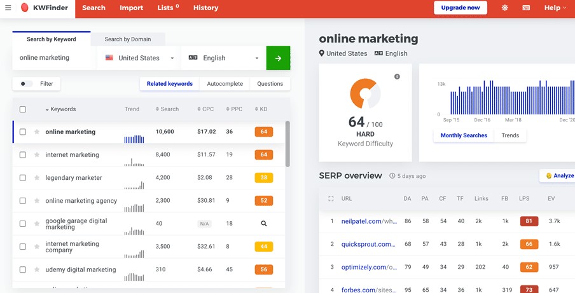This screenshot has width=575, height=293.
Task: Click the 64 KD badge for online marketing
Action: click(x=264, y=132)
